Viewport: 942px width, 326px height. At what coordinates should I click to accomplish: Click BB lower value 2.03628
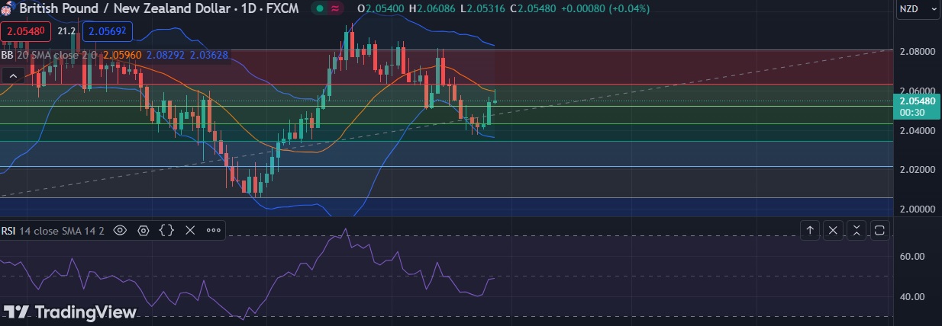tap(209, 55)
